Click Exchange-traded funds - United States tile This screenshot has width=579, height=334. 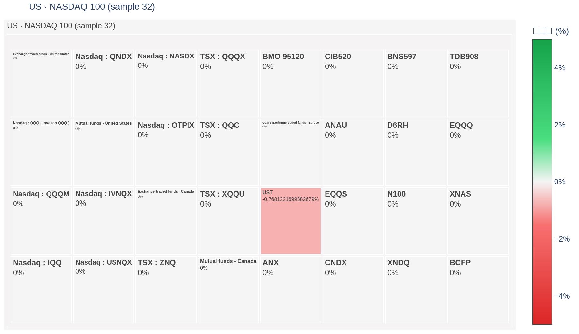[x=41, y=83]
